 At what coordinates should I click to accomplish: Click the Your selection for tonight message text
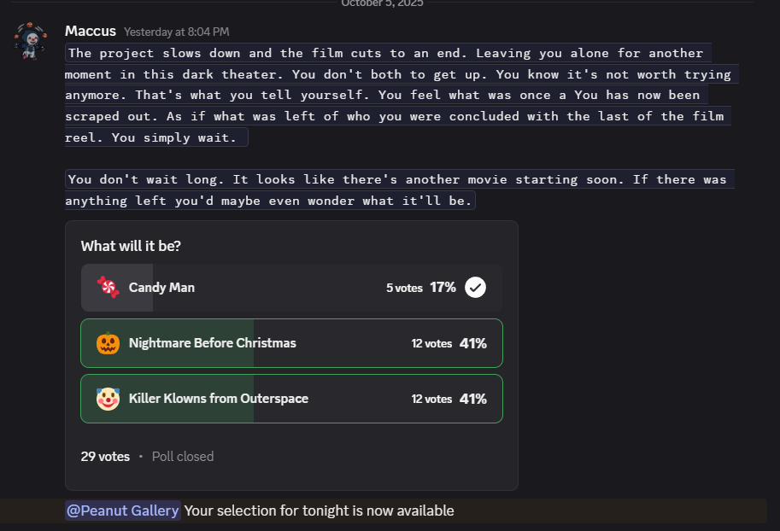pyautogui.click(x=319, y=511)
